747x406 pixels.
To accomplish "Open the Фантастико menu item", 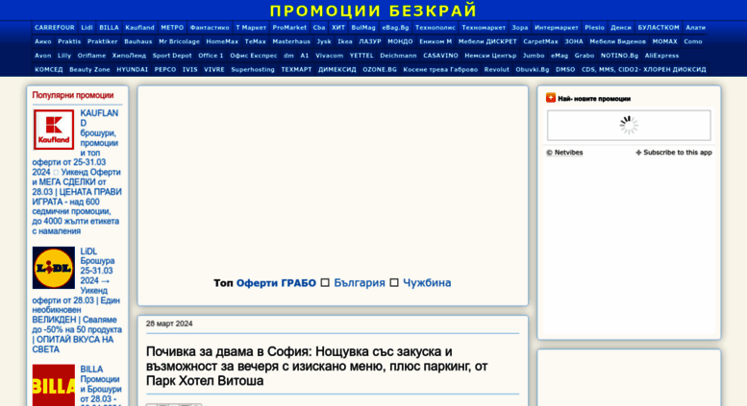I will 210,28.
